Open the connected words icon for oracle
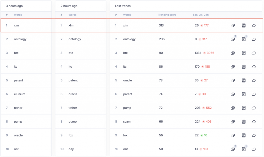 (233, 80)
